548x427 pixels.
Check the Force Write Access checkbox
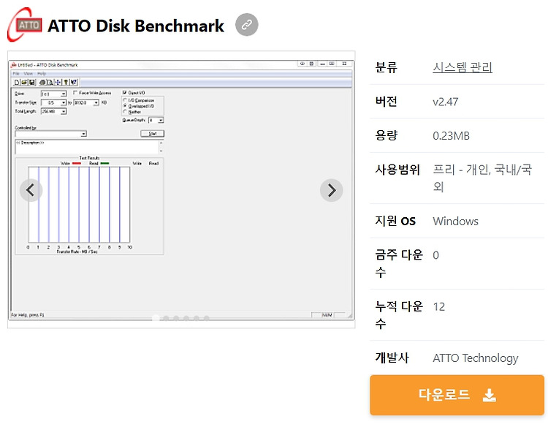[75, 93]
